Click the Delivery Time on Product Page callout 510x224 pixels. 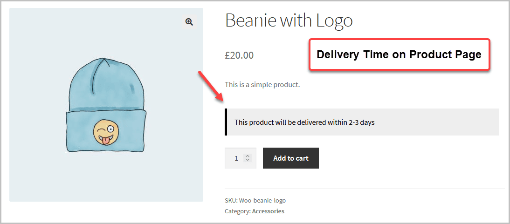point(399,54)
